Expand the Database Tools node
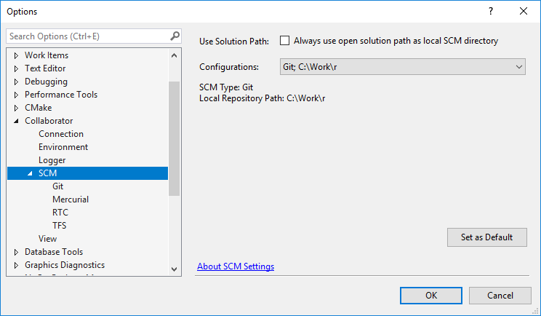 click(16, 252)
